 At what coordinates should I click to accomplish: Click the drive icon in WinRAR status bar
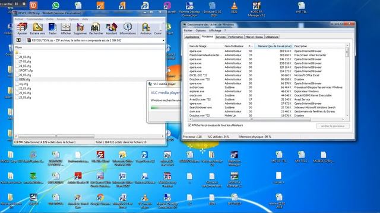pyautogui.click(x=16, y=142)
